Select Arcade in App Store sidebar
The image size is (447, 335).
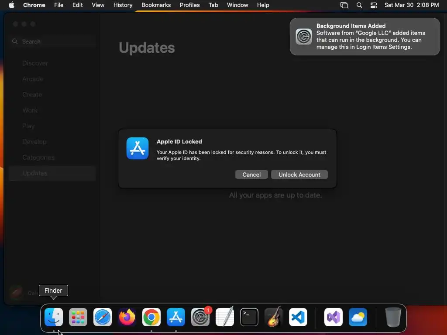point(52,79)
